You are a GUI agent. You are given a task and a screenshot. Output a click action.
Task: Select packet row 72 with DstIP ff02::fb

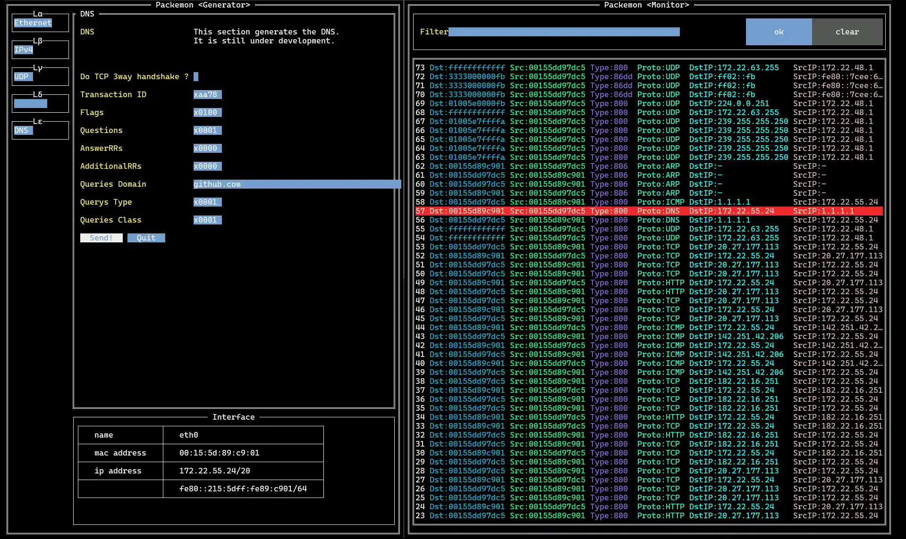(x=649, y=76)
